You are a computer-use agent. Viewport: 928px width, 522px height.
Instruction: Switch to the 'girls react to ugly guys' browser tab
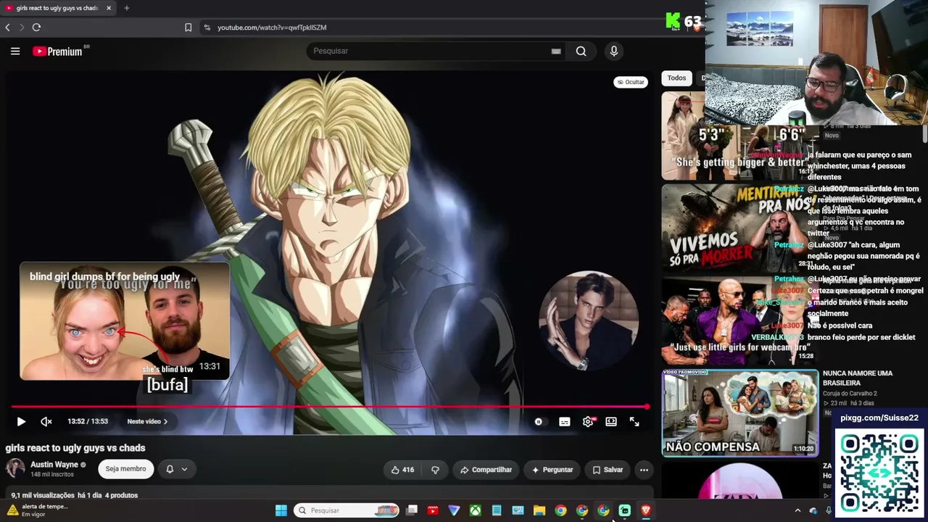click(57, 8)
